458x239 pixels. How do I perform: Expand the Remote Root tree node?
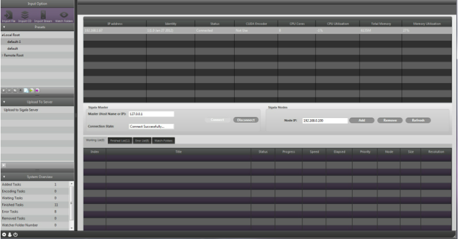click(2, 56)
